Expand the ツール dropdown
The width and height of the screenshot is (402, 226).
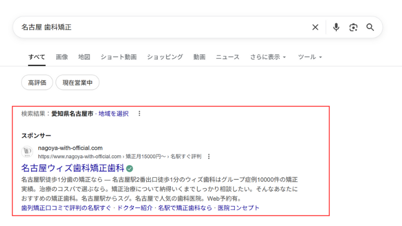(x=310, y=57)
